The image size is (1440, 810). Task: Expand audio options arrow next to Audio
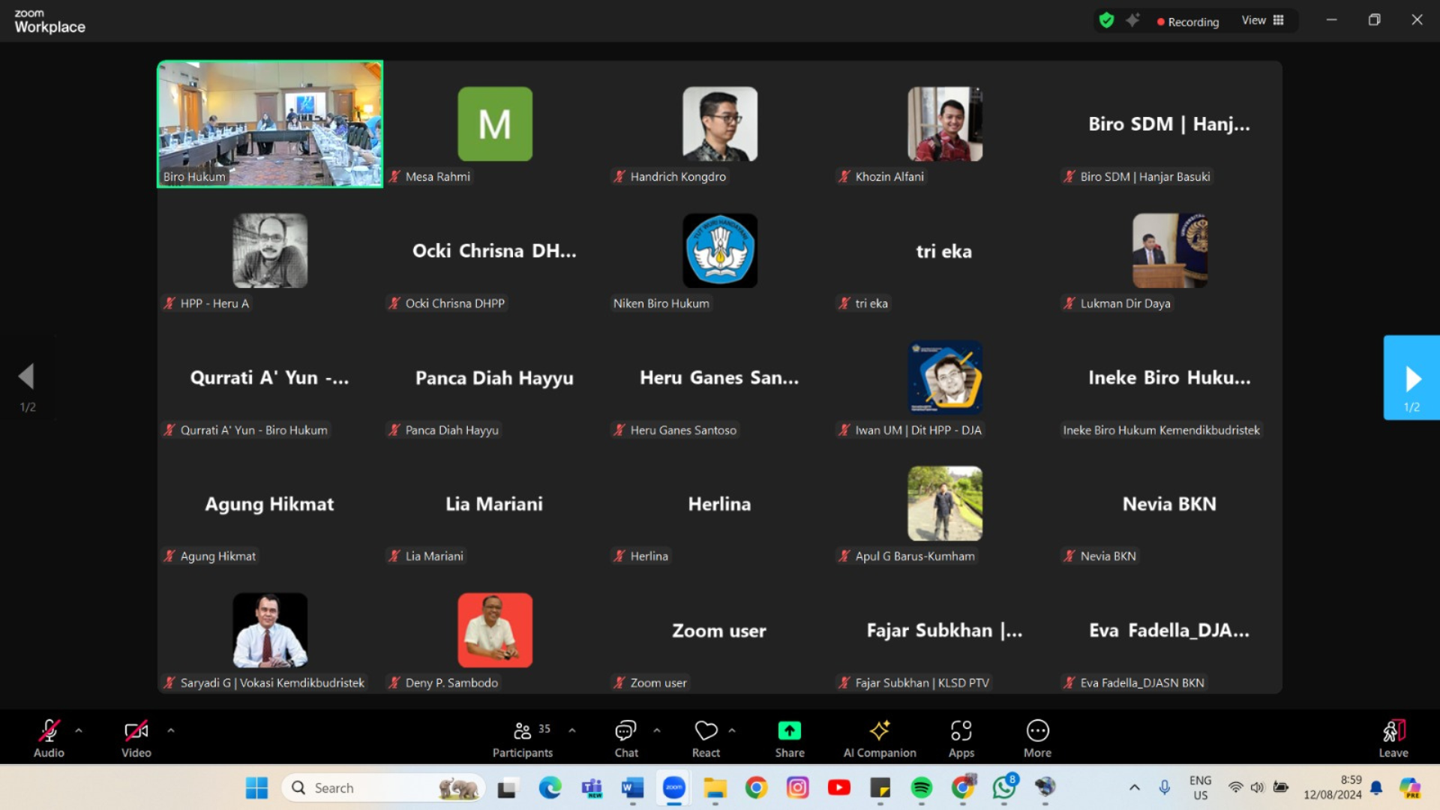[x=79, y=730]
